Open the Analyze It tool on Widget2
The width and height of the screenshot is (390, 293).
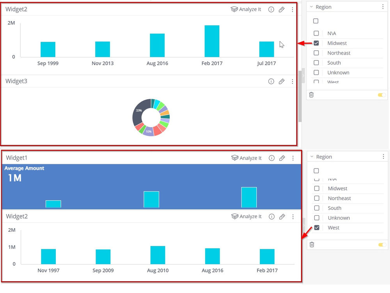(246, 9)
